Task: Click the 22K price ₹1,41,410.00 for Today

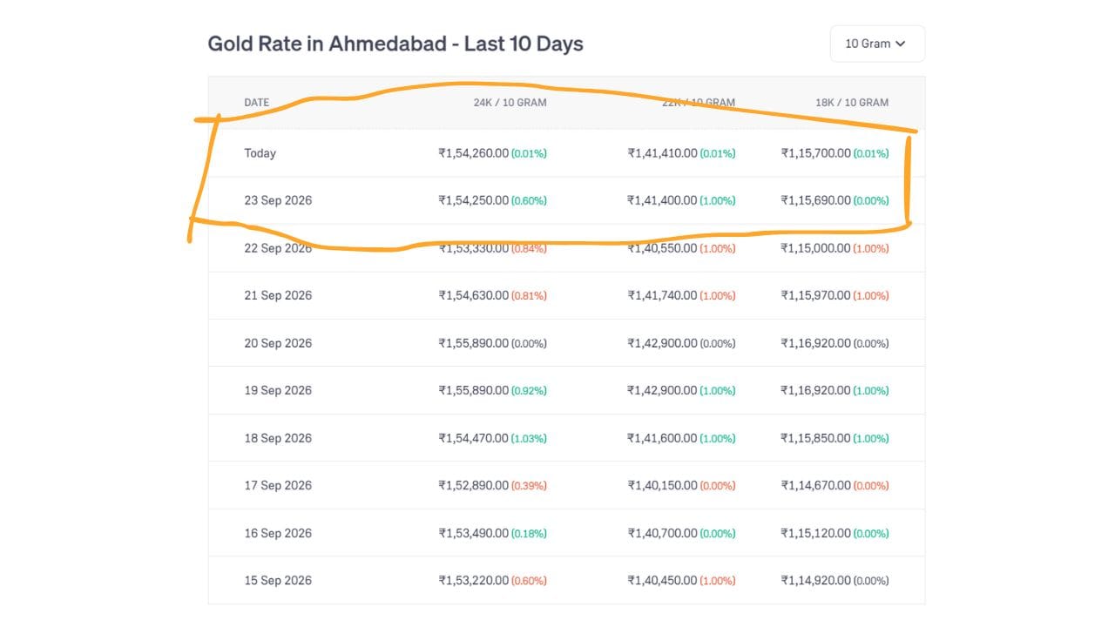Action: pos(662,153)
